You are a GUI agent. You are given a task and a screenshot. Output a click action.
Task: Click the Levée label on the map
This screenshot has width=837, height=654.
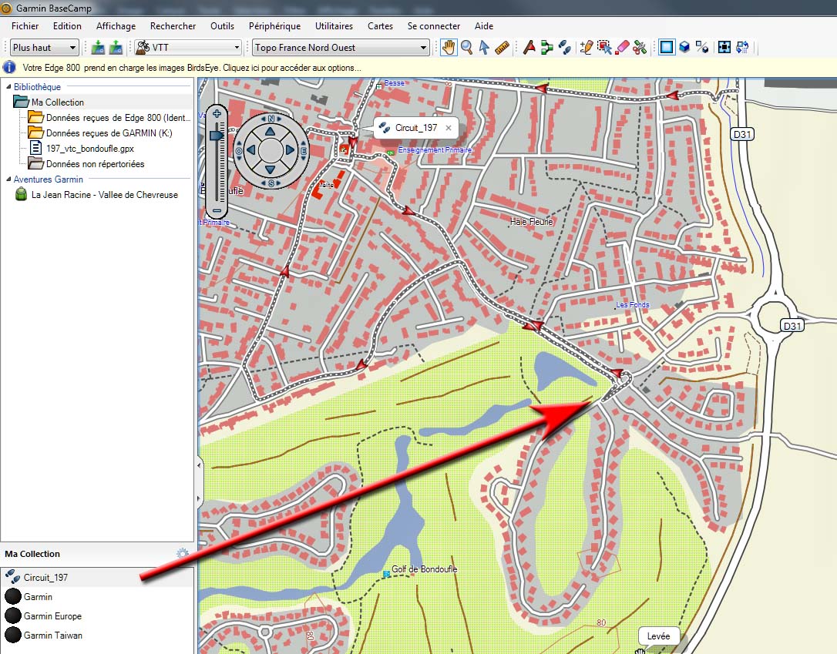click(x=658, y=636)
